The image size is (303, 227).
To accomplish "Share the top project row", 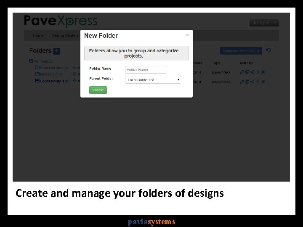I will 252,72.
